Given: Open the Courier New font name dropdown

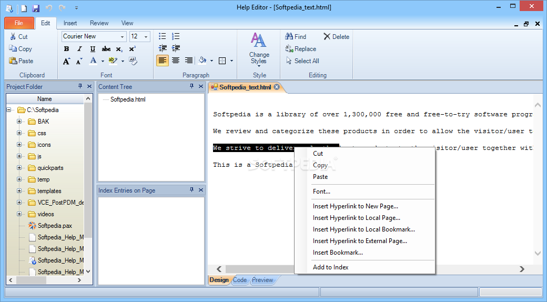Looking at the screenshot, I should 122,37.
